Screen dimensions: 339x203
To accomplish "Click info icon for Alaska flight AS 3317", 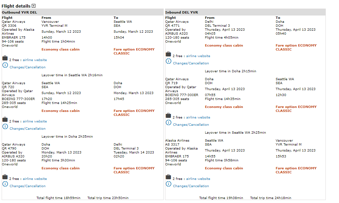I will 168,184.
